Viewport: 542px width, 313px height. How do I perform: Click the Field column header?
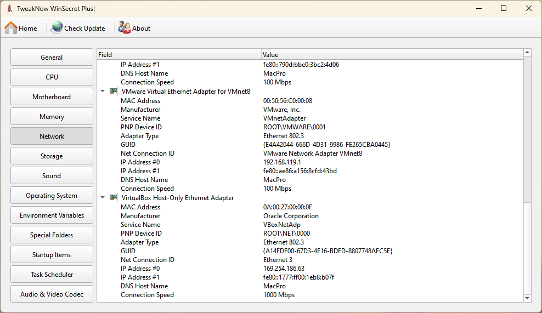point(179,55)
